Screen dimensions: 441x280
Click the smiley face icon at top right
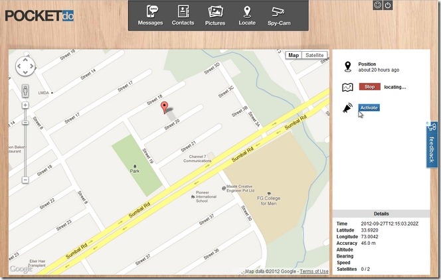(x=377, y=5)
